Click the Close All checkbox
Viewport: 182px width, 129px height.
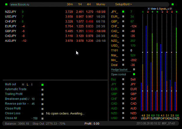pyautogui.click(x=43, y=118)
